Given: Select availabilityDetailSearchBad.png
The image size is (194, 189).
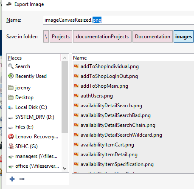Looking at the screenshot, I should point(115,115).
